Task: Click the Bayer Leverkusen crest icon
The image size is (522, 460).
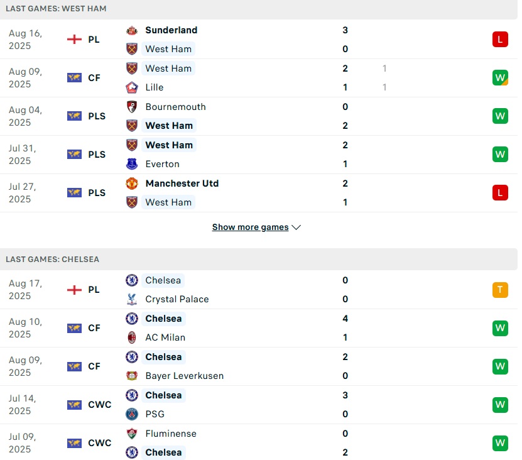Action: click(132, 376)
